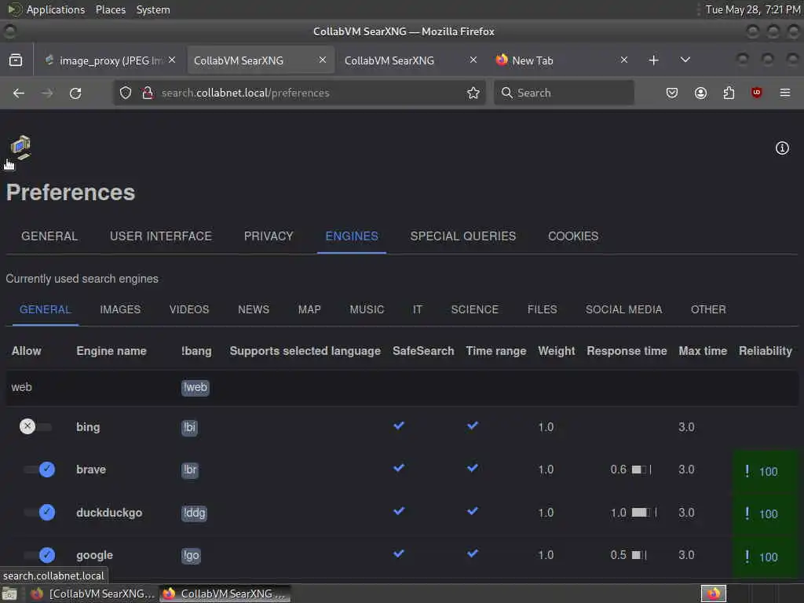The height and width of the screenshot is (603, 804).
Task: Switch to the GENERAL preferences tab
Action: (49, 236)
